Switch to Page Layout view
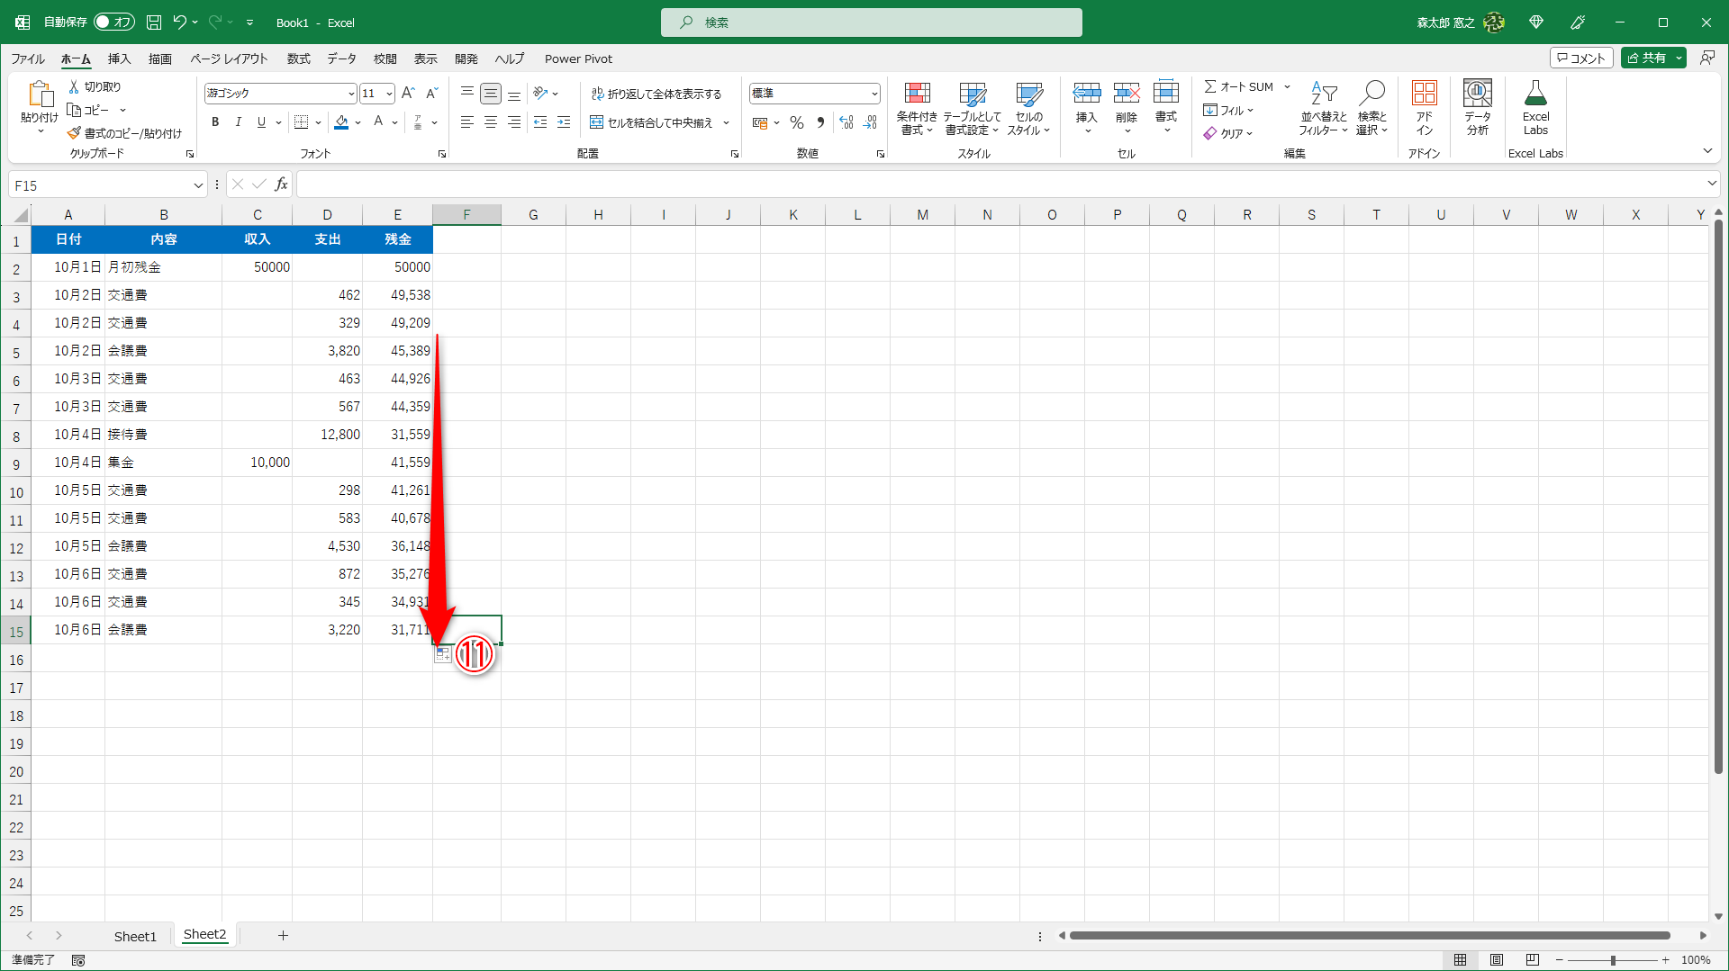The height and width of the screenshot is (971, 1729). click(x=1497, y=960)
